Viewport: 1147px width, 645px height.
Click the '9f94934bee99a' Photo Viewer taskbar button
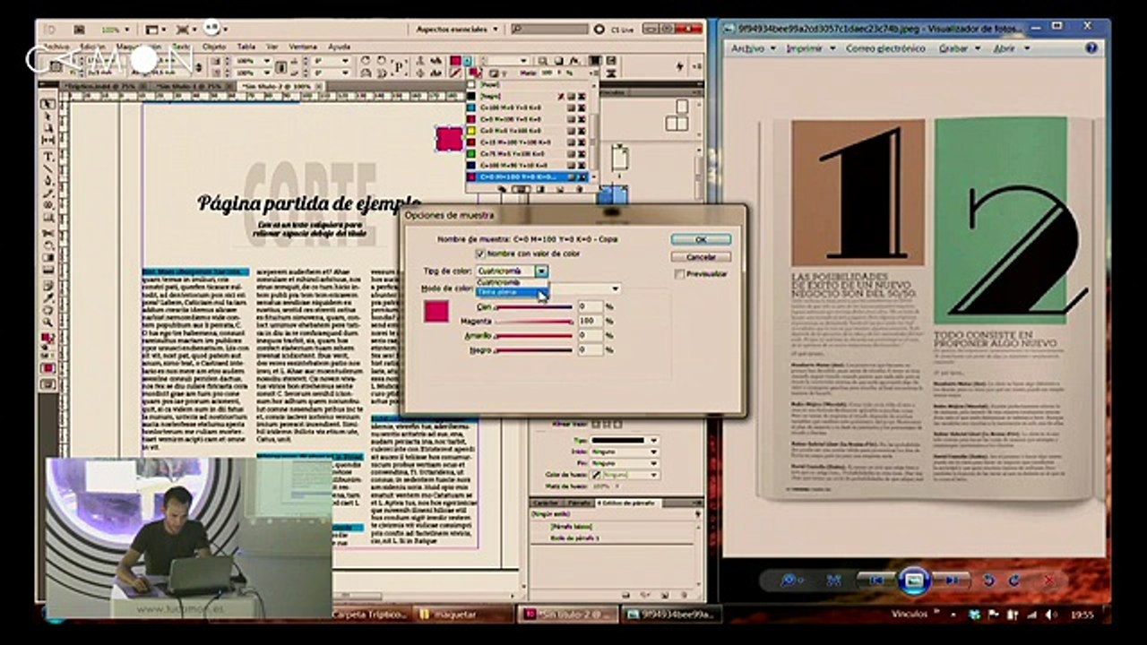671,615
